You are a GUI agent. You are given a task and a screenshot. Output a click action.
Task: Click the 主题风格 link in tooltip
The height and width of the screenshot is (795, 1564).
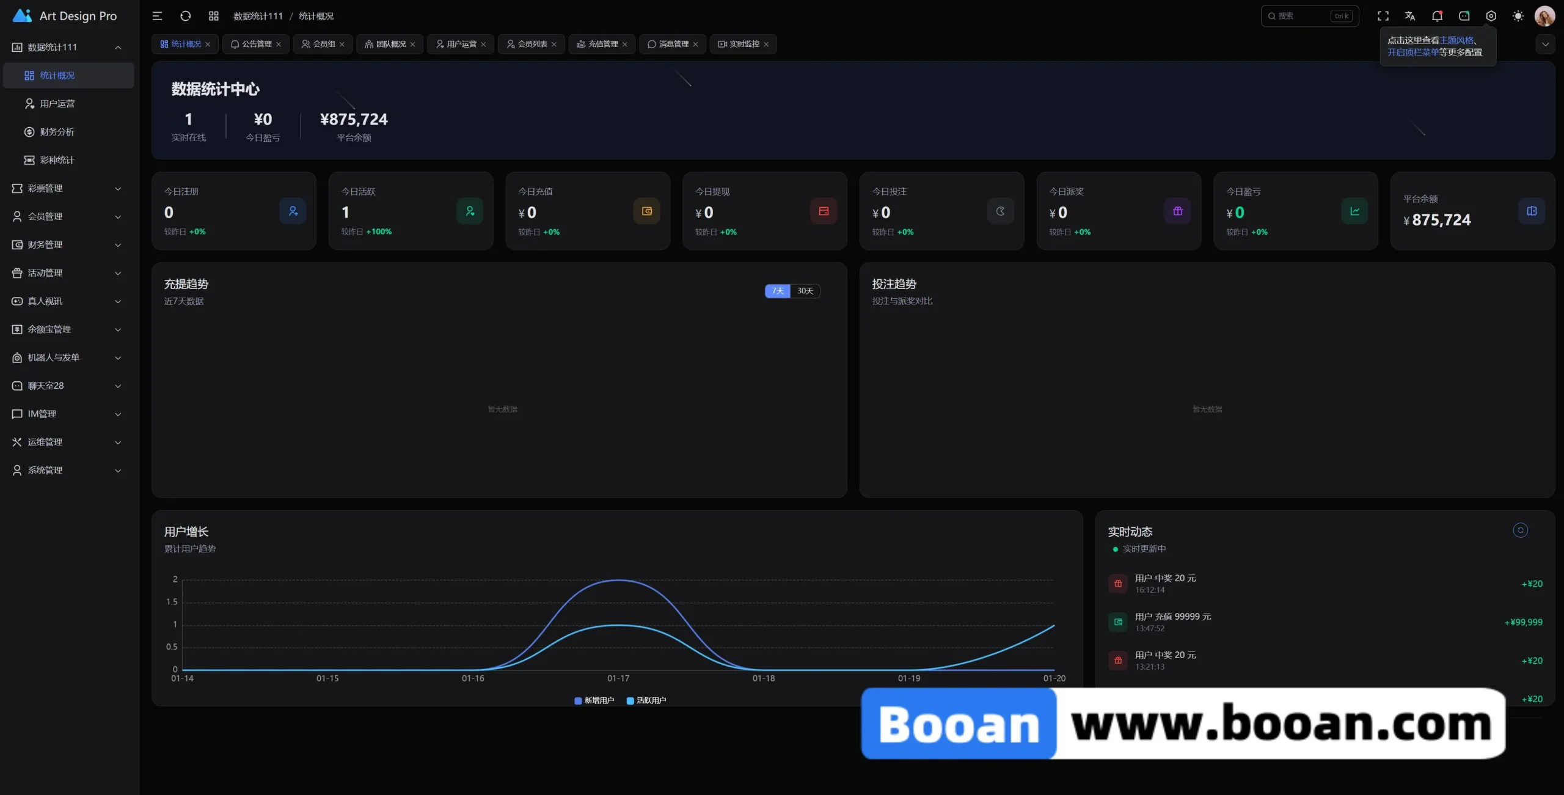pyautogui.click(x=1456, y=40)
